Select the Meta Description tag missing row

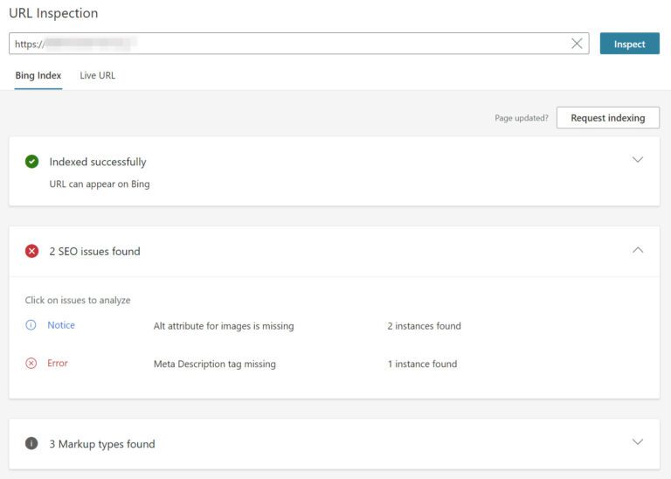pos(215,364)
